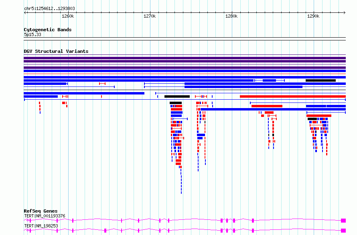Select the small red bracketed variant near 1264k

(102, 84)
